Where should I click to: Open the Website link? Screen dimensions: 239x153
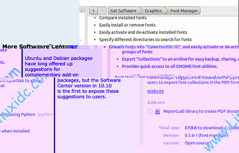[156, 91]
